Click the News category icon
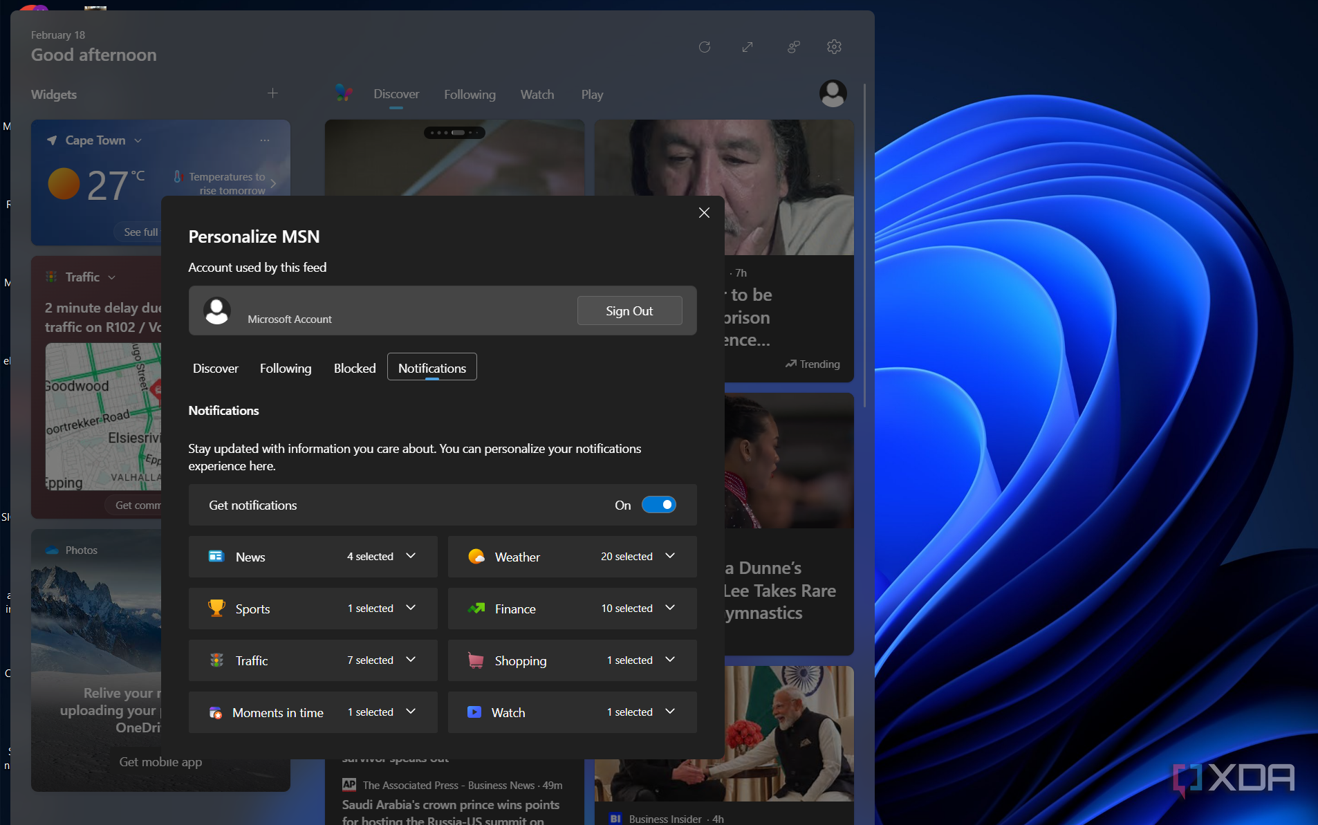The width and height of the screenshot is (1318, 825). [x=216, y=556]
